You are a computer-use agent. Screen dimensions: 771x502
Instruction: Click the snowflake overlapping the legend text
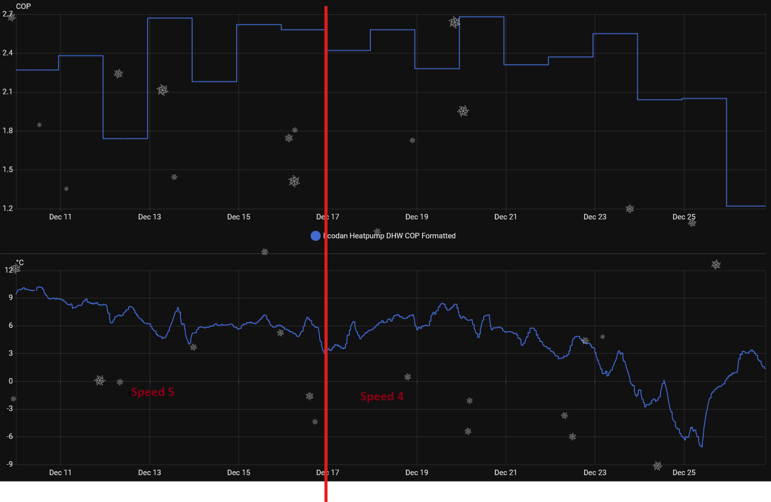point(377,232)
